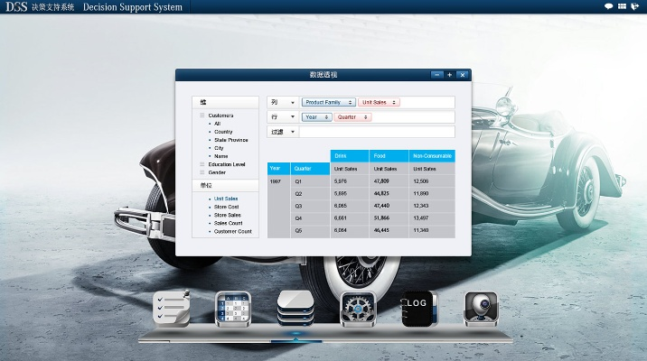Launch the webcam dock icon
The height and width of the screenshot is (361, 647).
tap(480, 309)
